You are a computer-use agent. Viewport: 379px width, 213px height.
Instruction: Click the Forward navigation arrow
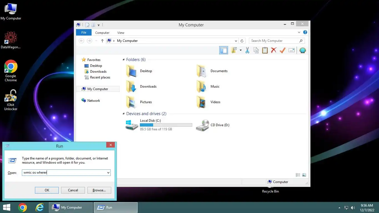pyautogui.click(x=89, y=41)
